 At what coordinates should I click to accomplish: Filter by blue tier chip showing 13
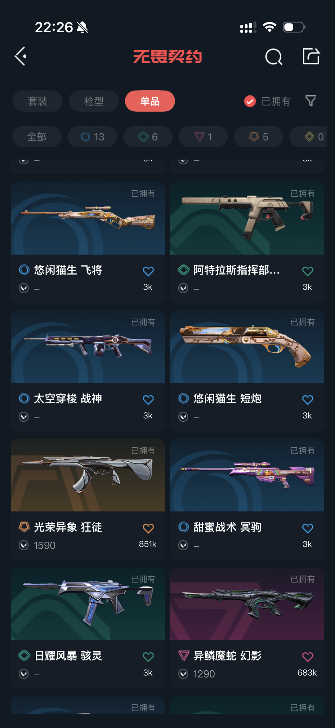tap(92, 137)
